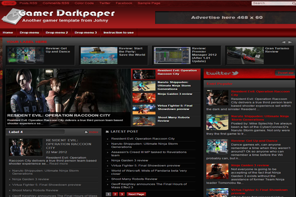
Task: Click Advertise here 468 x 60 banner
Action: pos(225,18)
